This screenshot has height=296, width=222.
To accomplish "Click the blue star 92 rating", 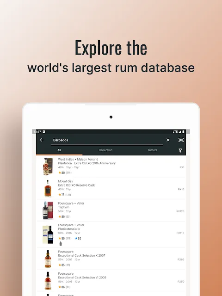I will (x=78, y=239).
